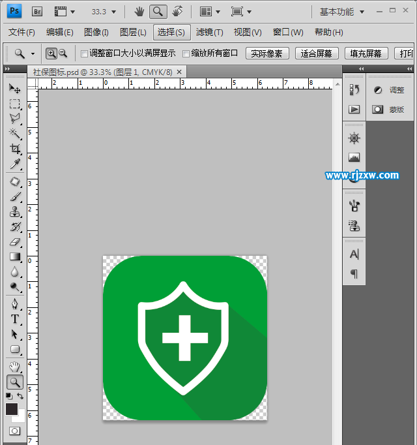Select the Crop tool
Image resolution: width=417 pixels, height=445 pixels.
15,149
